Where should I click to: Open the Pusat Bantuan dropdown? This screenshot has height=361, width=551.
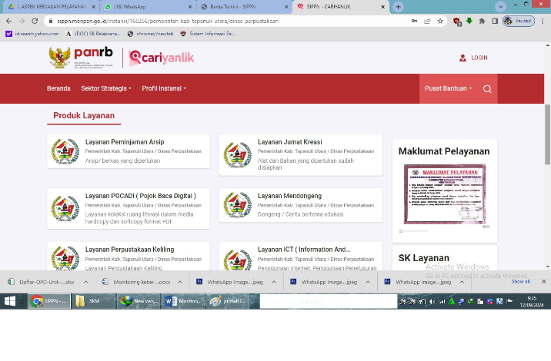[x=448, y=88]
